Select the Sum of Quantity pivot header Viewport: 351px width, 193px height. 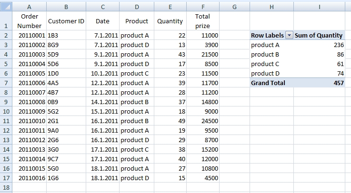[x=319, y=36]
